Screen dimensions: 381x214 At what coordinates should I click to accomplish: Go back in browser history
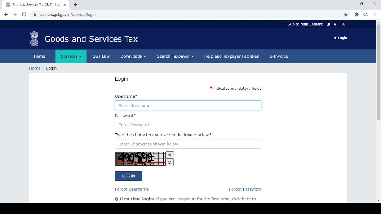click(6, 15)
